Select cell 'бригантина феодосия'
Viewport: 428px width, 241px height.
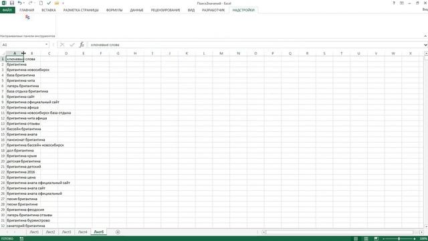tap(25, 210)
